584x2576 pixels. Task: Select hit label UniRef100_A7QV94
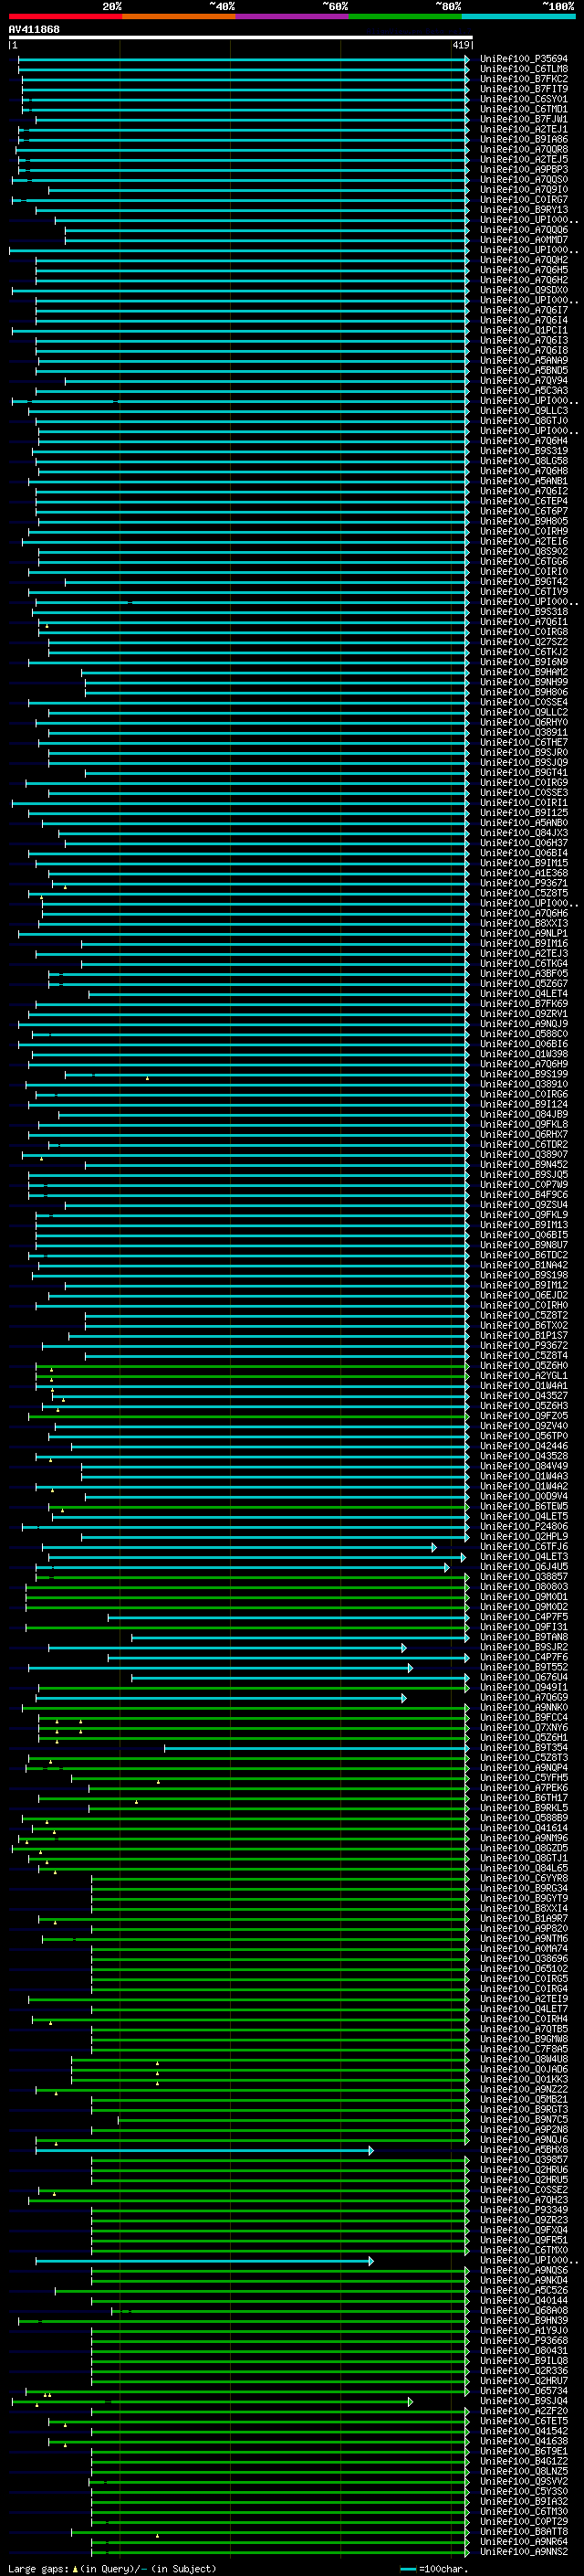coord(523,380)
